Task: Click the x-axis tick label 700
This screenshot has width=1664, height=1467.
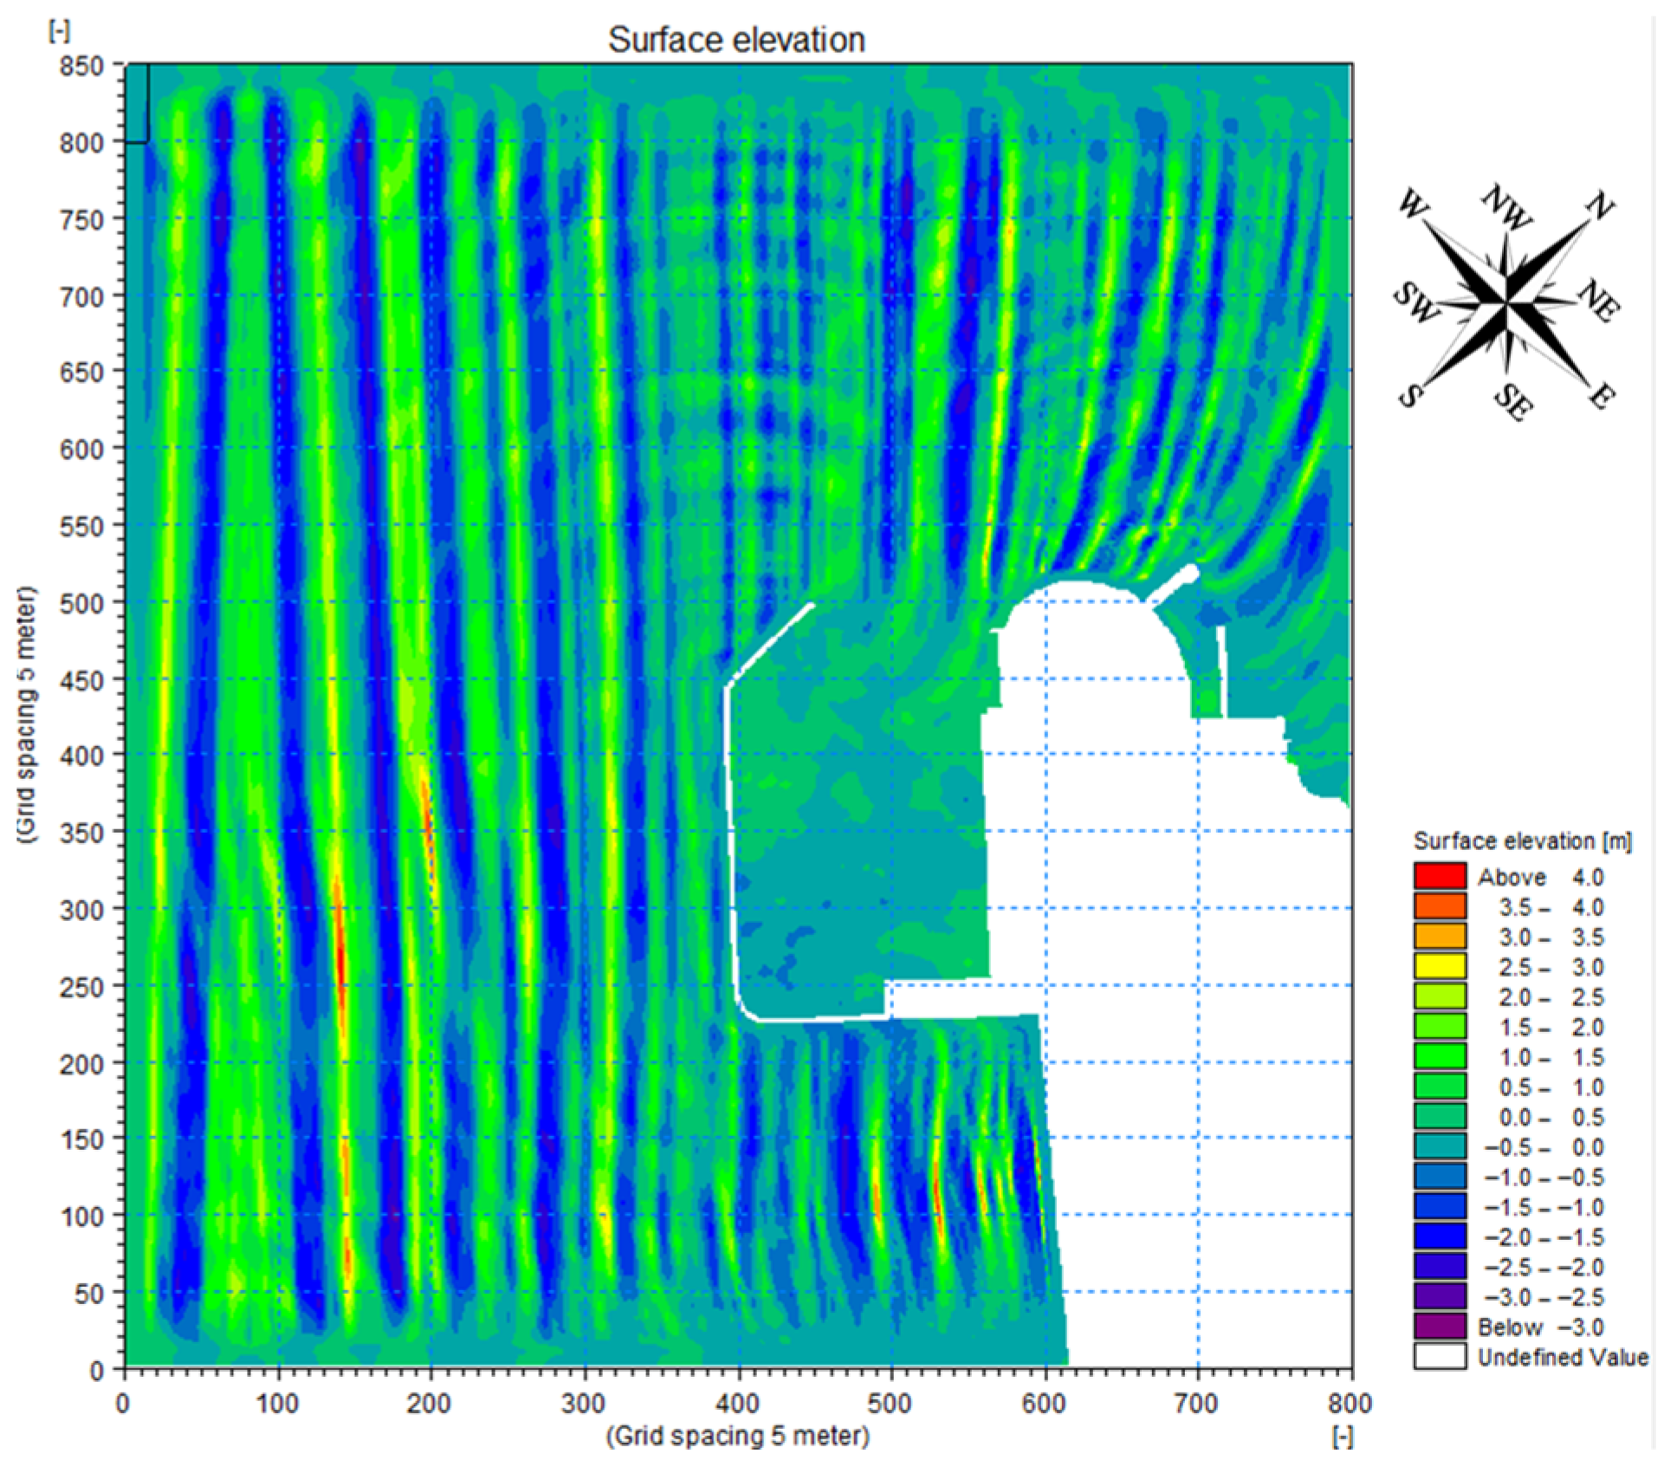Action: click(1197, 1403)
